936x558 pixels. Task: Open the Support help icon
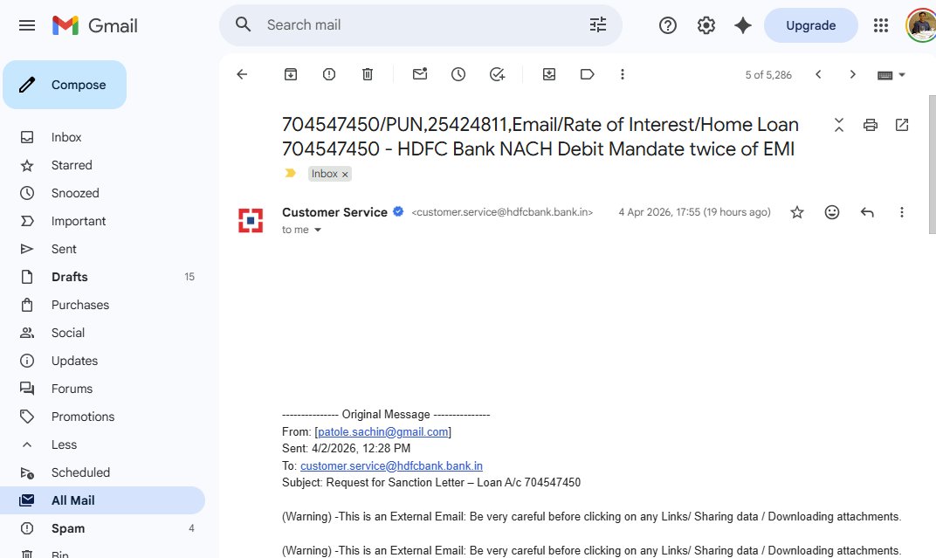point(667,25)
